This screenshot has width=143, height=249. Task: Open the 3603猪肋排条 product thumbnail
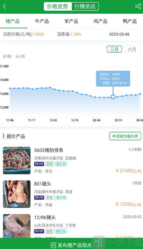coord(17,160)
